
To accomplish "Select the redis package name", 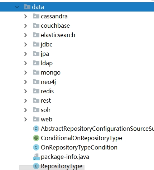I will pos(47,91).
